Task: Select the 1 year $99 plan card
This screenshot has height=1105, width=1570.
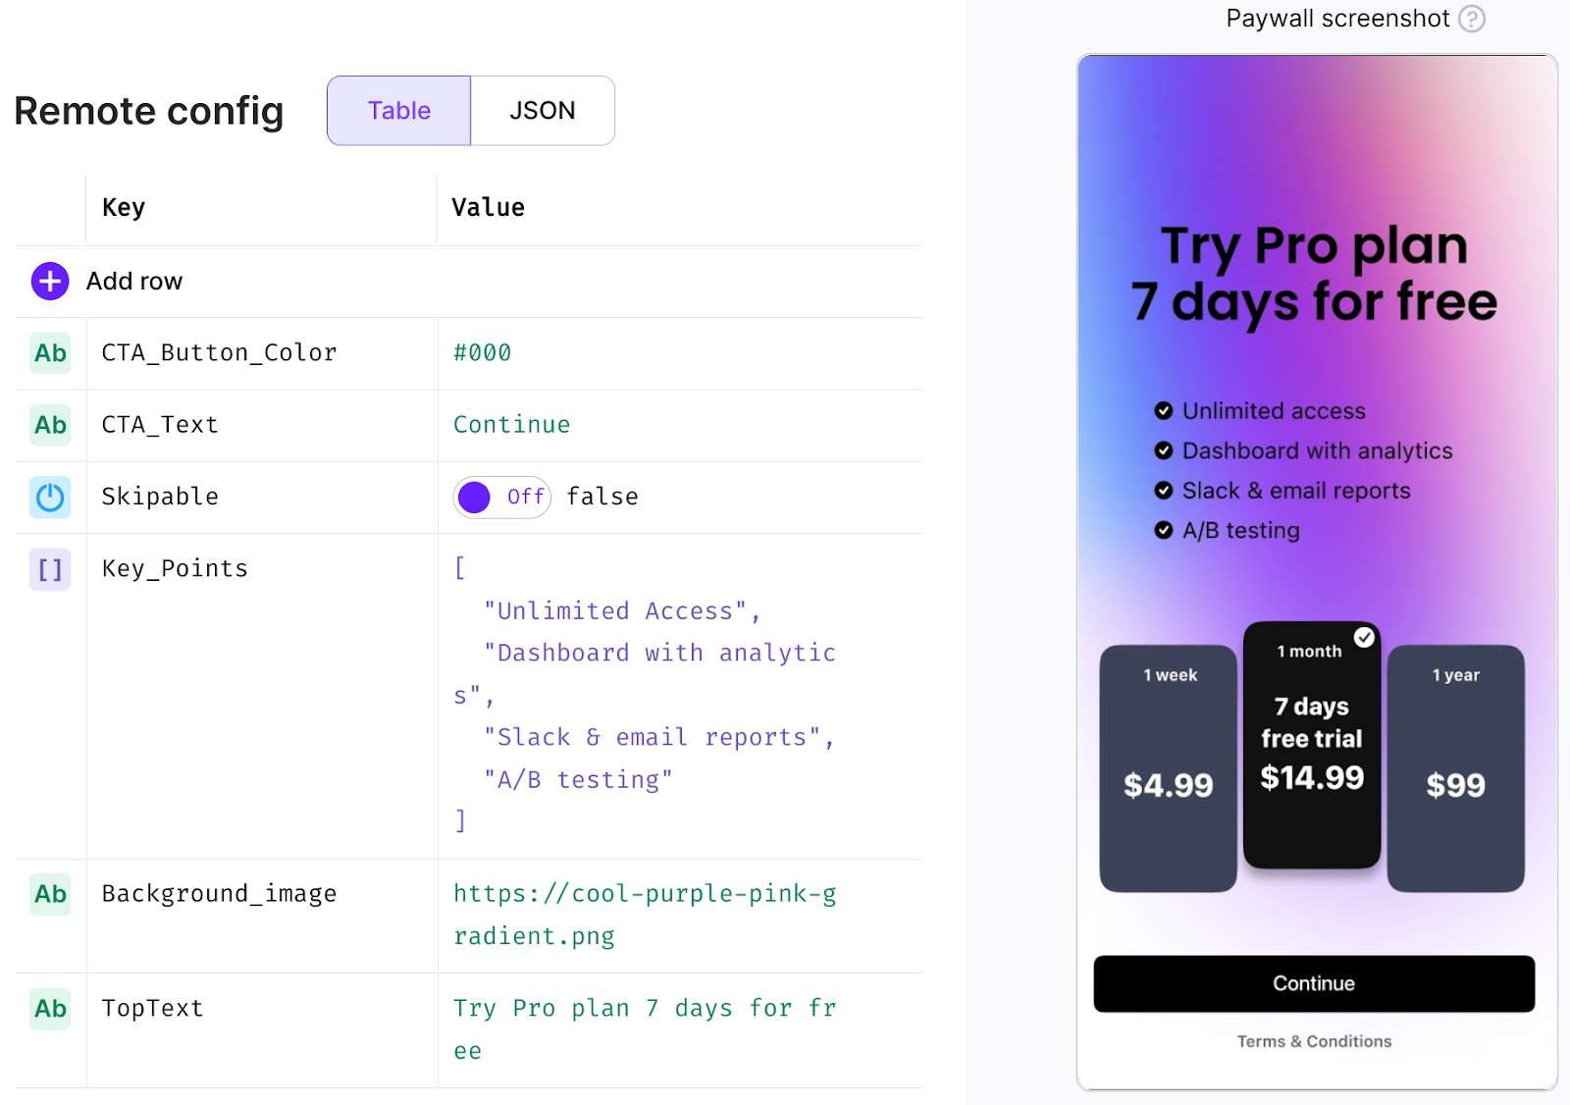Action: (1456, 768)
